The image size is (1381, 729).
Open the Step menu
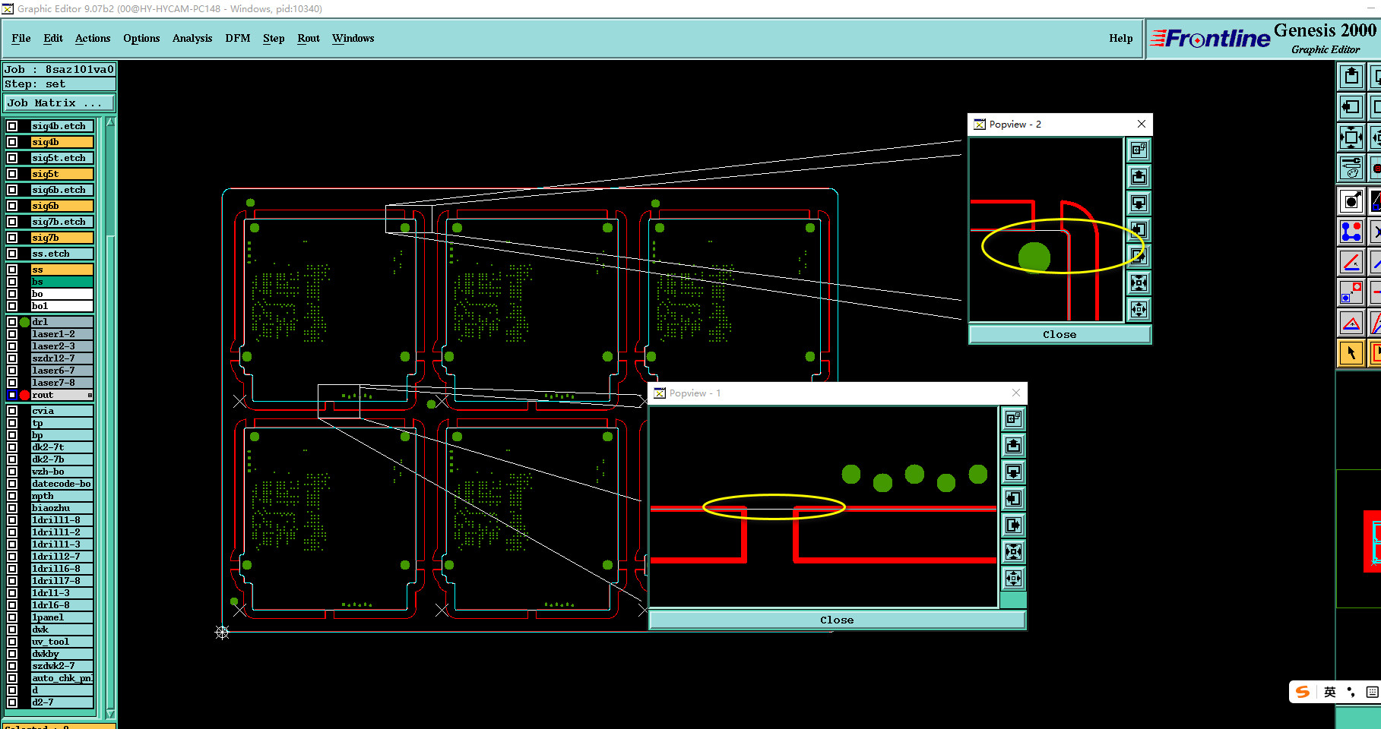point(274,38)
